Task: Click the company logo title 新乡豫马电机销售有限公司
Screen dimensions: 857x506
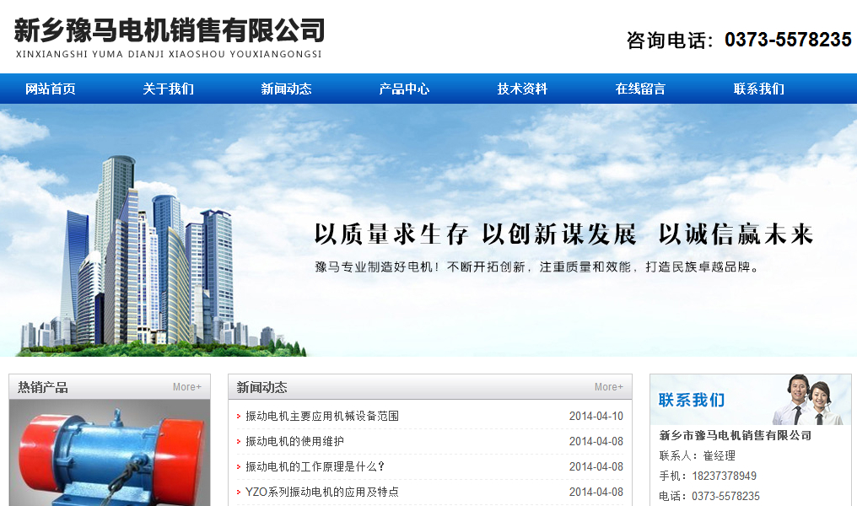Action: (170, 31)
